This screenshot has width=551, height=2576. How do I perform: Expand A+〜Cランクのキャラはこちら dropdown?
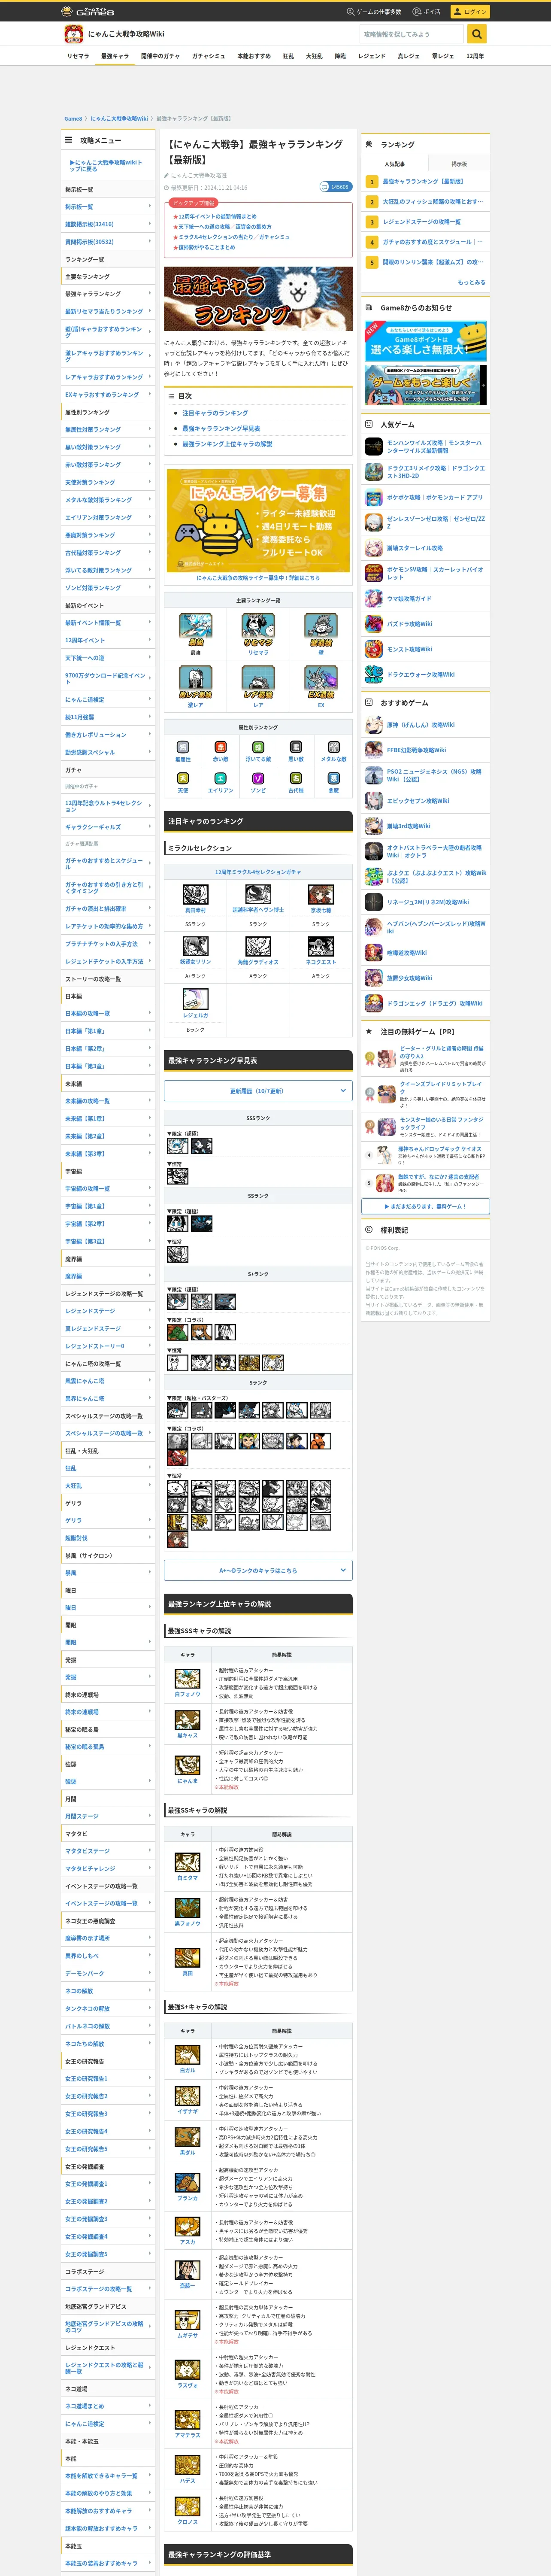(258, 1570)
